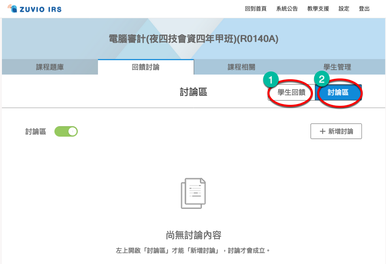
Task: Click the 尚無討論內容 message
Action: coord(194,235)
